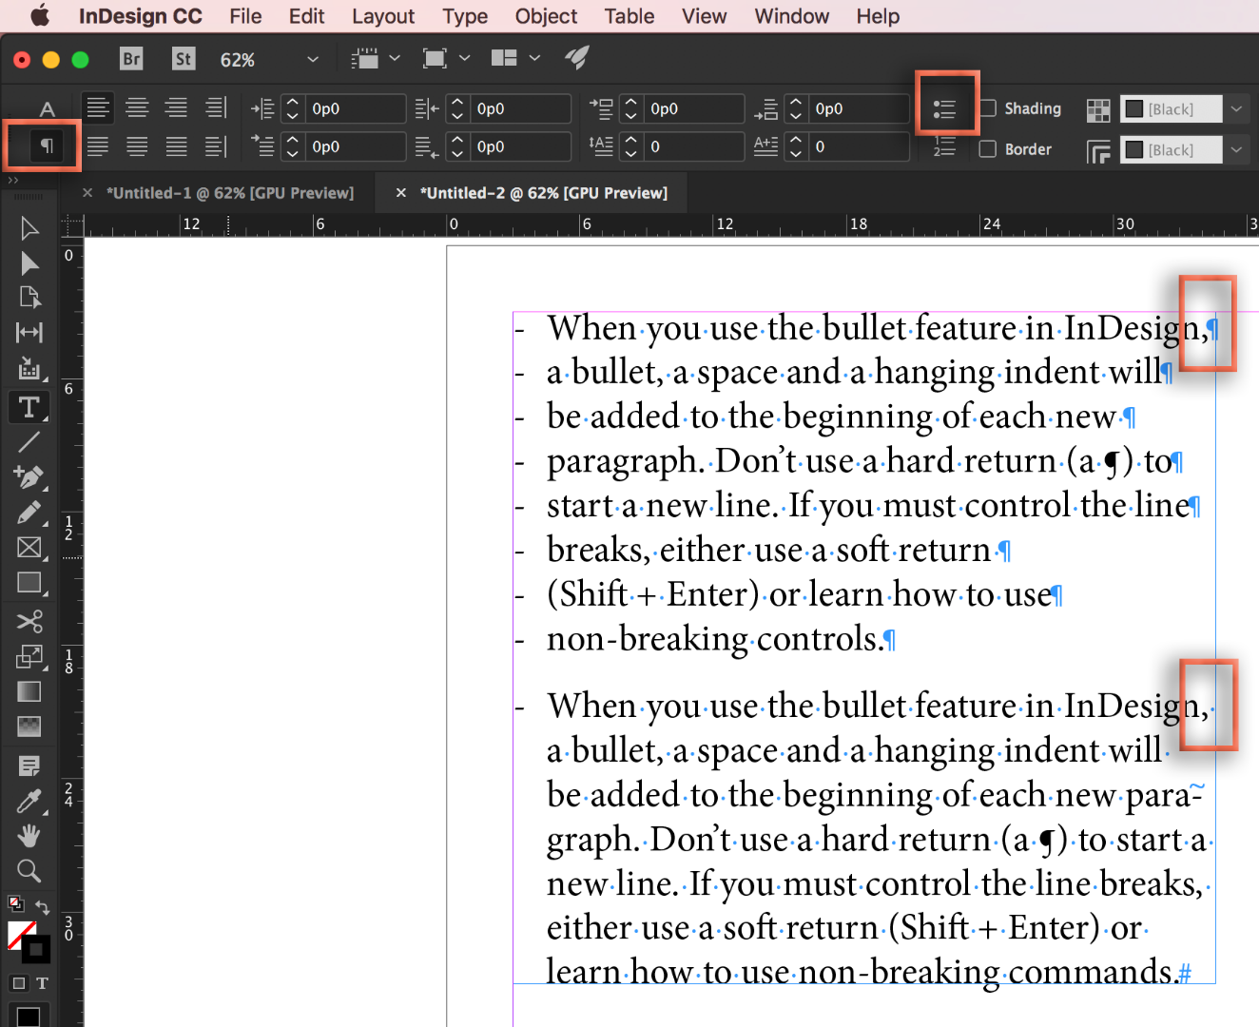Select the Note tool
Image resolution: width=1259 pixels, height=1027 pixels.
(x=29, y=765)
